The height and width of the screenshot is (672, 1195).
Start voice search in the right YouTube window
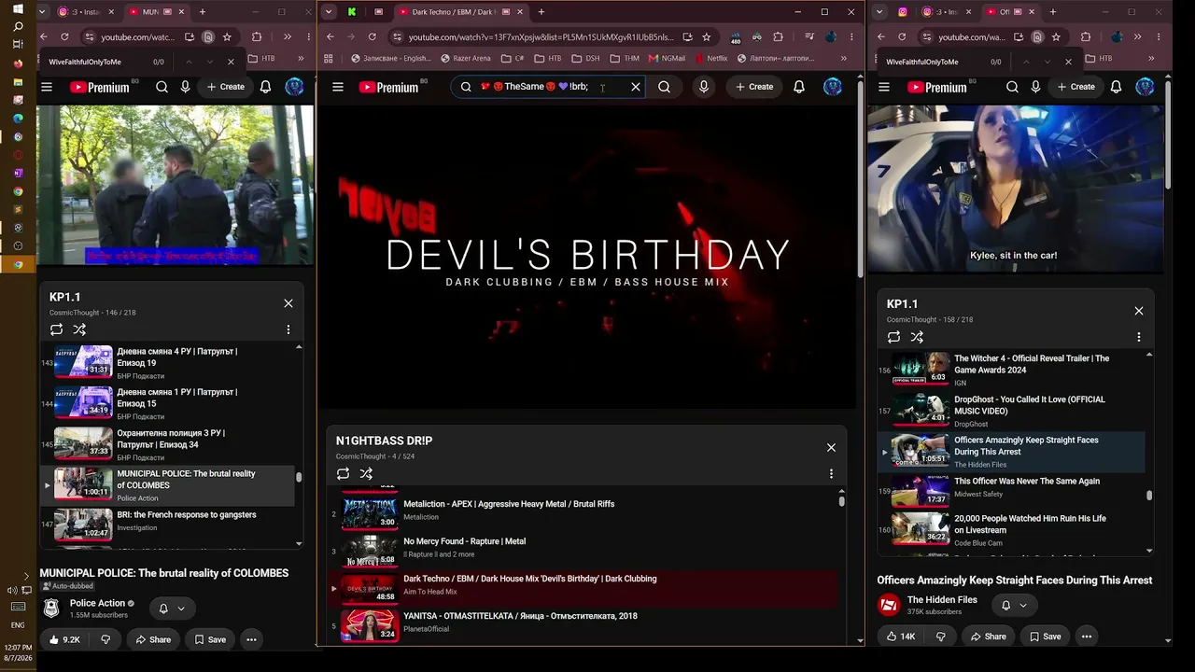pos(1035,87)
